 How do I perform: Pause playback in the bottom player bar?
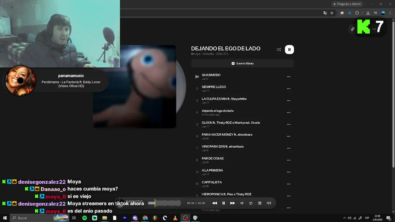tap(224, 203)
